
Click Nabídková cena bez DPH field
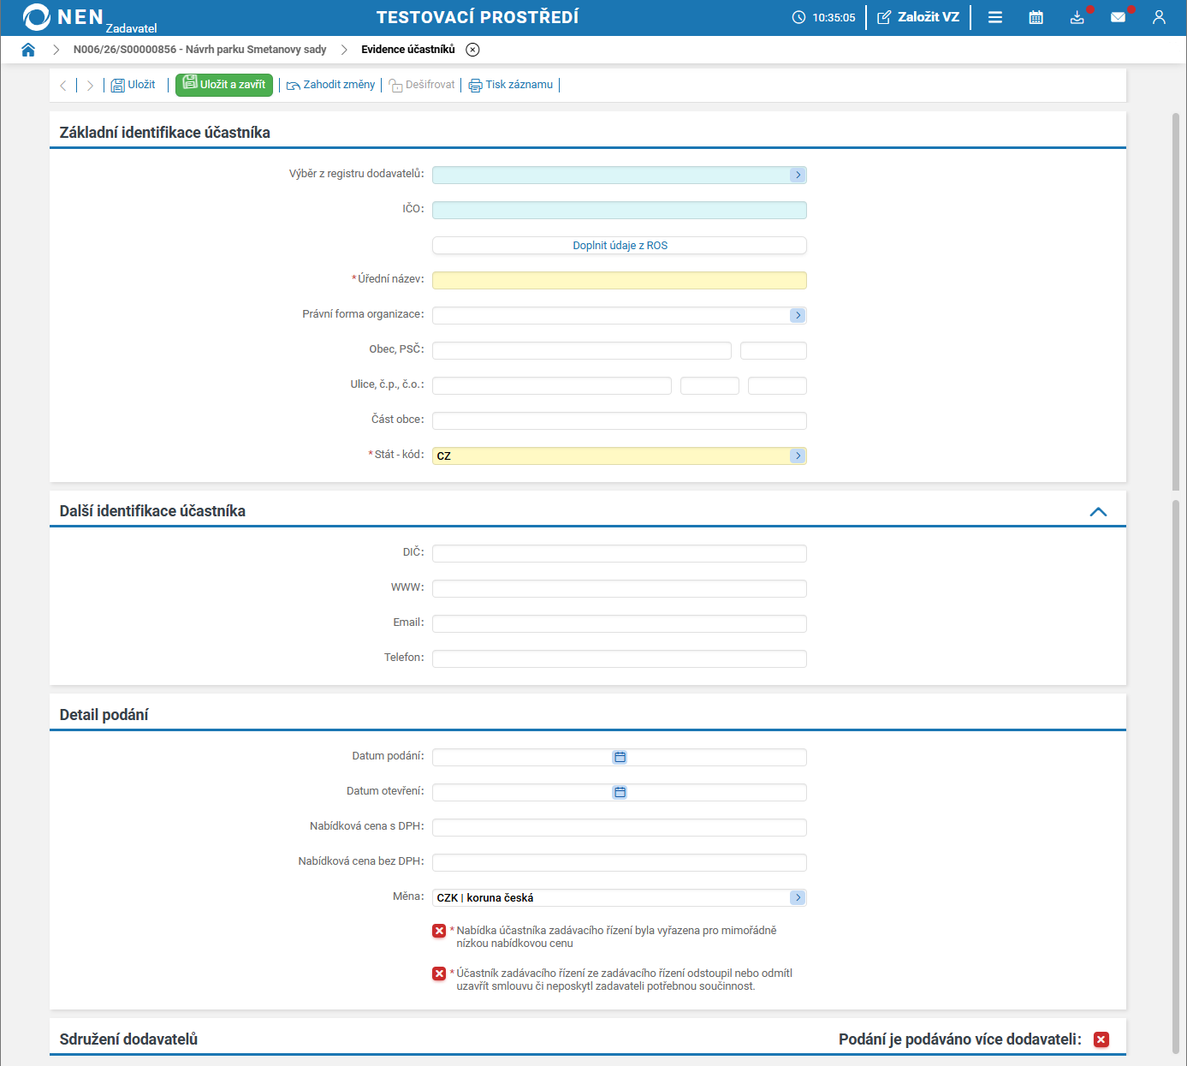[620, 862]
